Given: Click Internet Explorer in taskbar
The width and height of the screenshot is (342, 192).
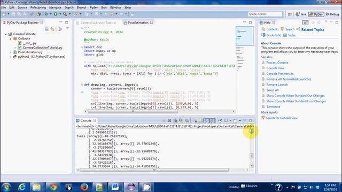Looking at the screenshot, I should (x=21, y=187).
